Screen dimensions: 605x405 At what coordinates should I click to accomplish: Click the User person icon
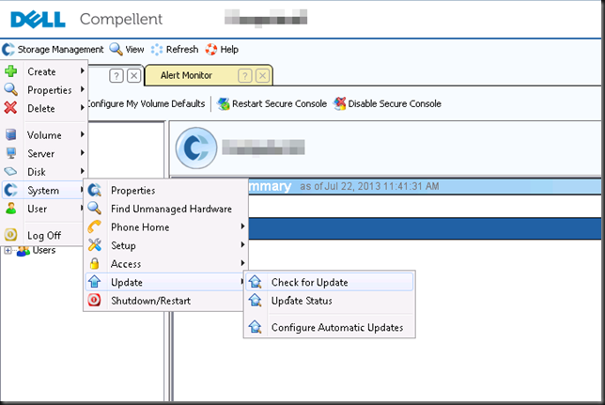coord(11,209)
